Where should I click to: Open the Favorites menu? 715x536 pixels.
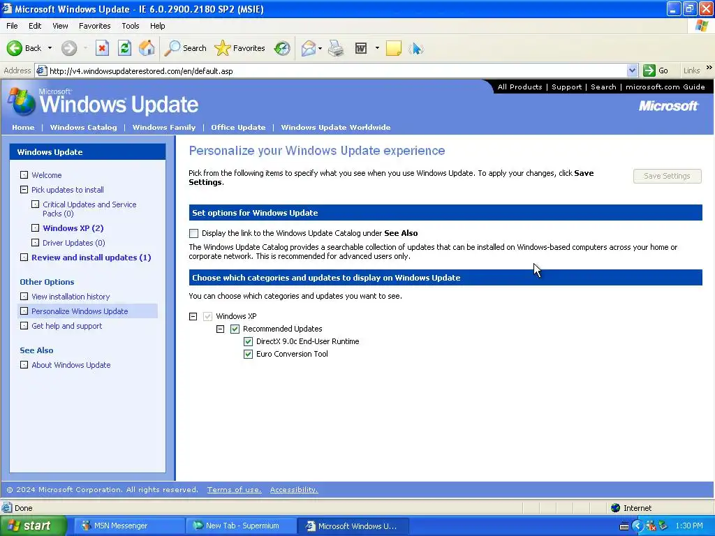[95, 26]
